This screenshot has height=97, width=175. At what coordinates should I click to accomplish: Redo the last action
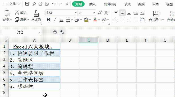click(x=60, y=4)
